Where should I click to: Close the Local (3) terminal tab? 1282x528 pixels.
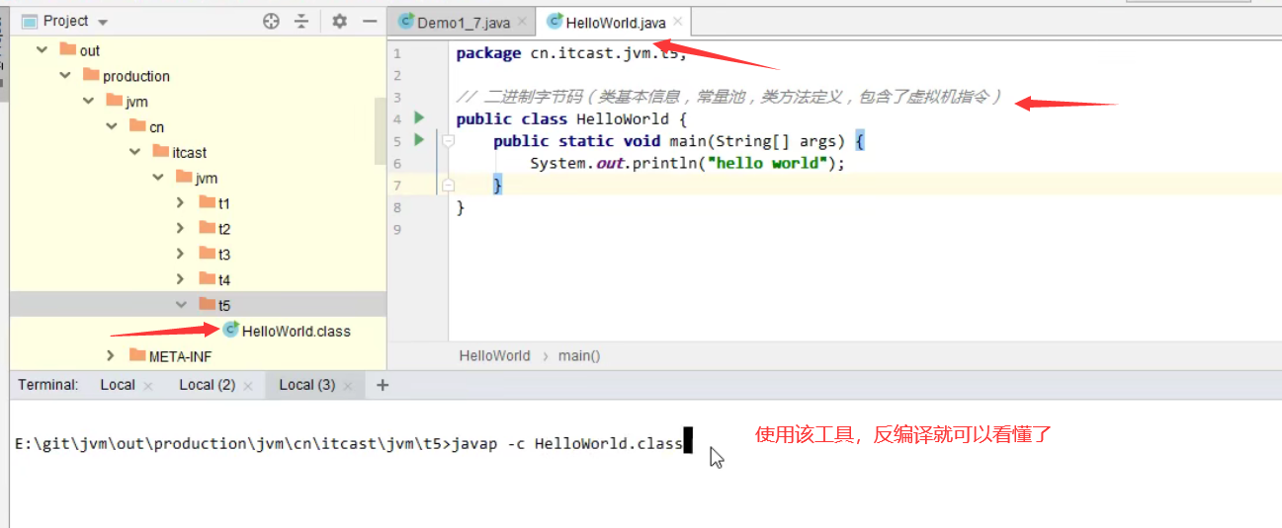pos(348,386)
